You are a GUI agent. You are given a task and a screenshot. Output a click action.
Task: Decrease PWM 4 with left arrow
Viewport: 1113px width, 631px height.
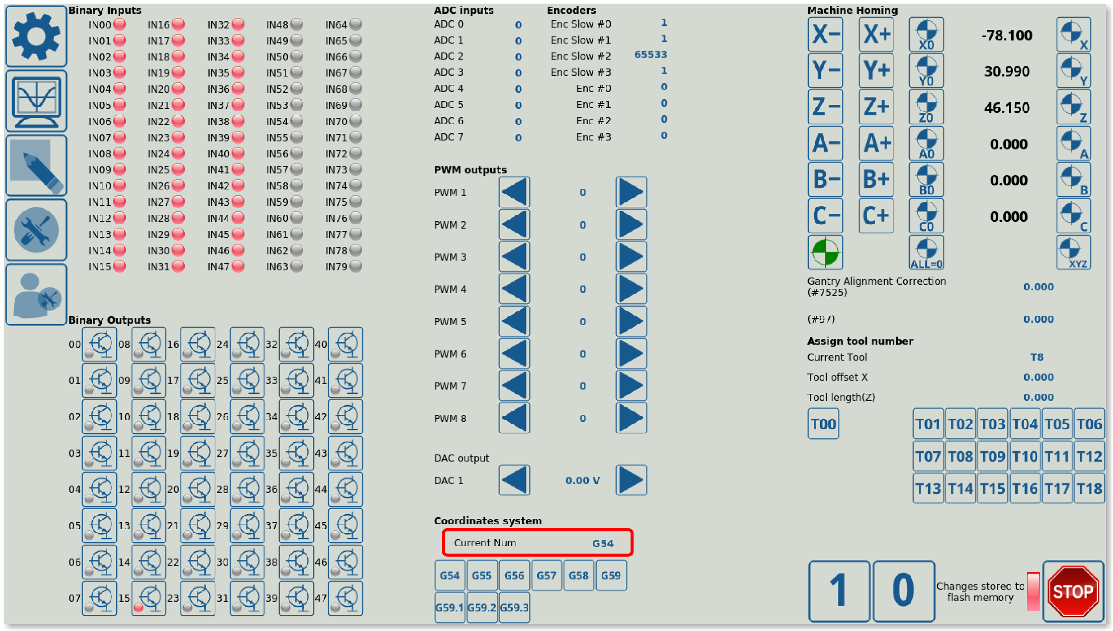click(x=514, y=289)
